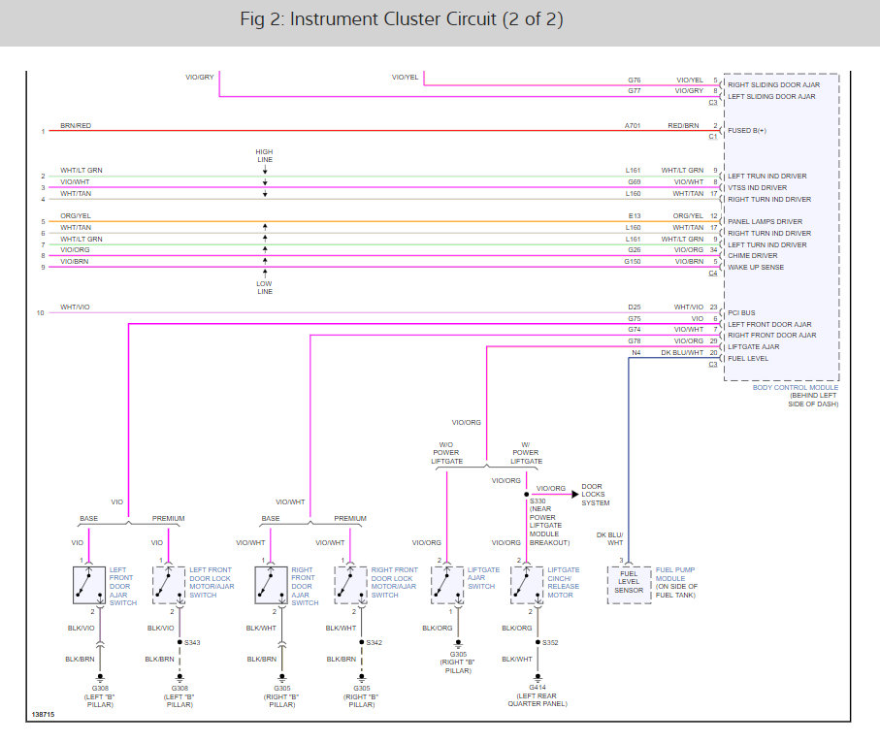This screenshot has width=880, height=743.
Task: Click the LEFT FRONT DOOR AJAR pin label
Action: coord(769,324)
